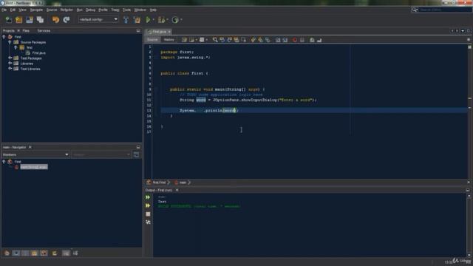
Task: Save all files using toolbar icon
Action: 40,20
